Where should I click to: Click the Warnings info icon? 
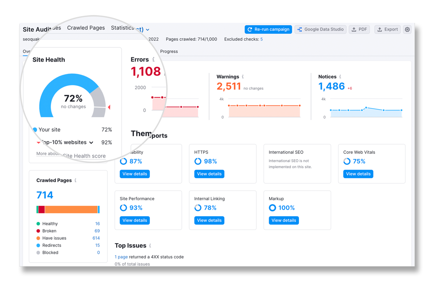point(243,77)
